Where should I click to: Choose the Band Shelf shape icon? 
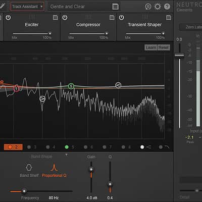click(29, 168)
